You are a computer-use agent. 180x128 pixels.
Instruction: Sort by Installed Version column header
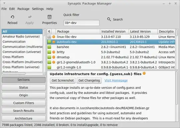(x=114, y=31)
